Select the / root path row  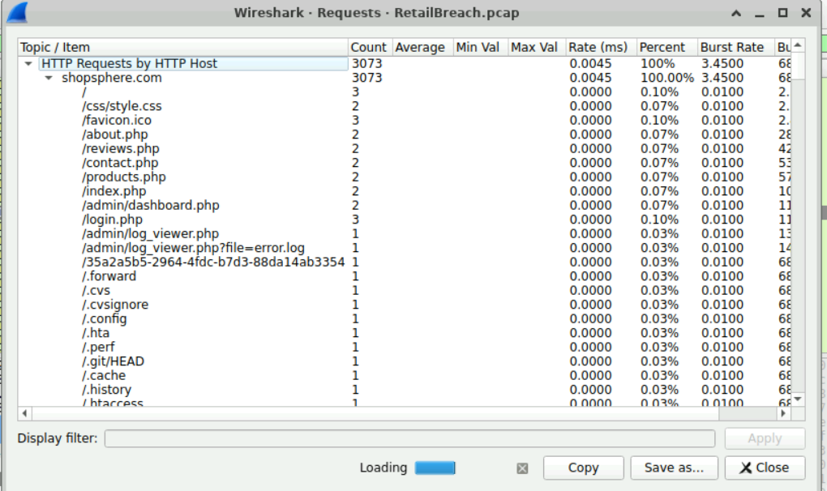tap(405, 92)
